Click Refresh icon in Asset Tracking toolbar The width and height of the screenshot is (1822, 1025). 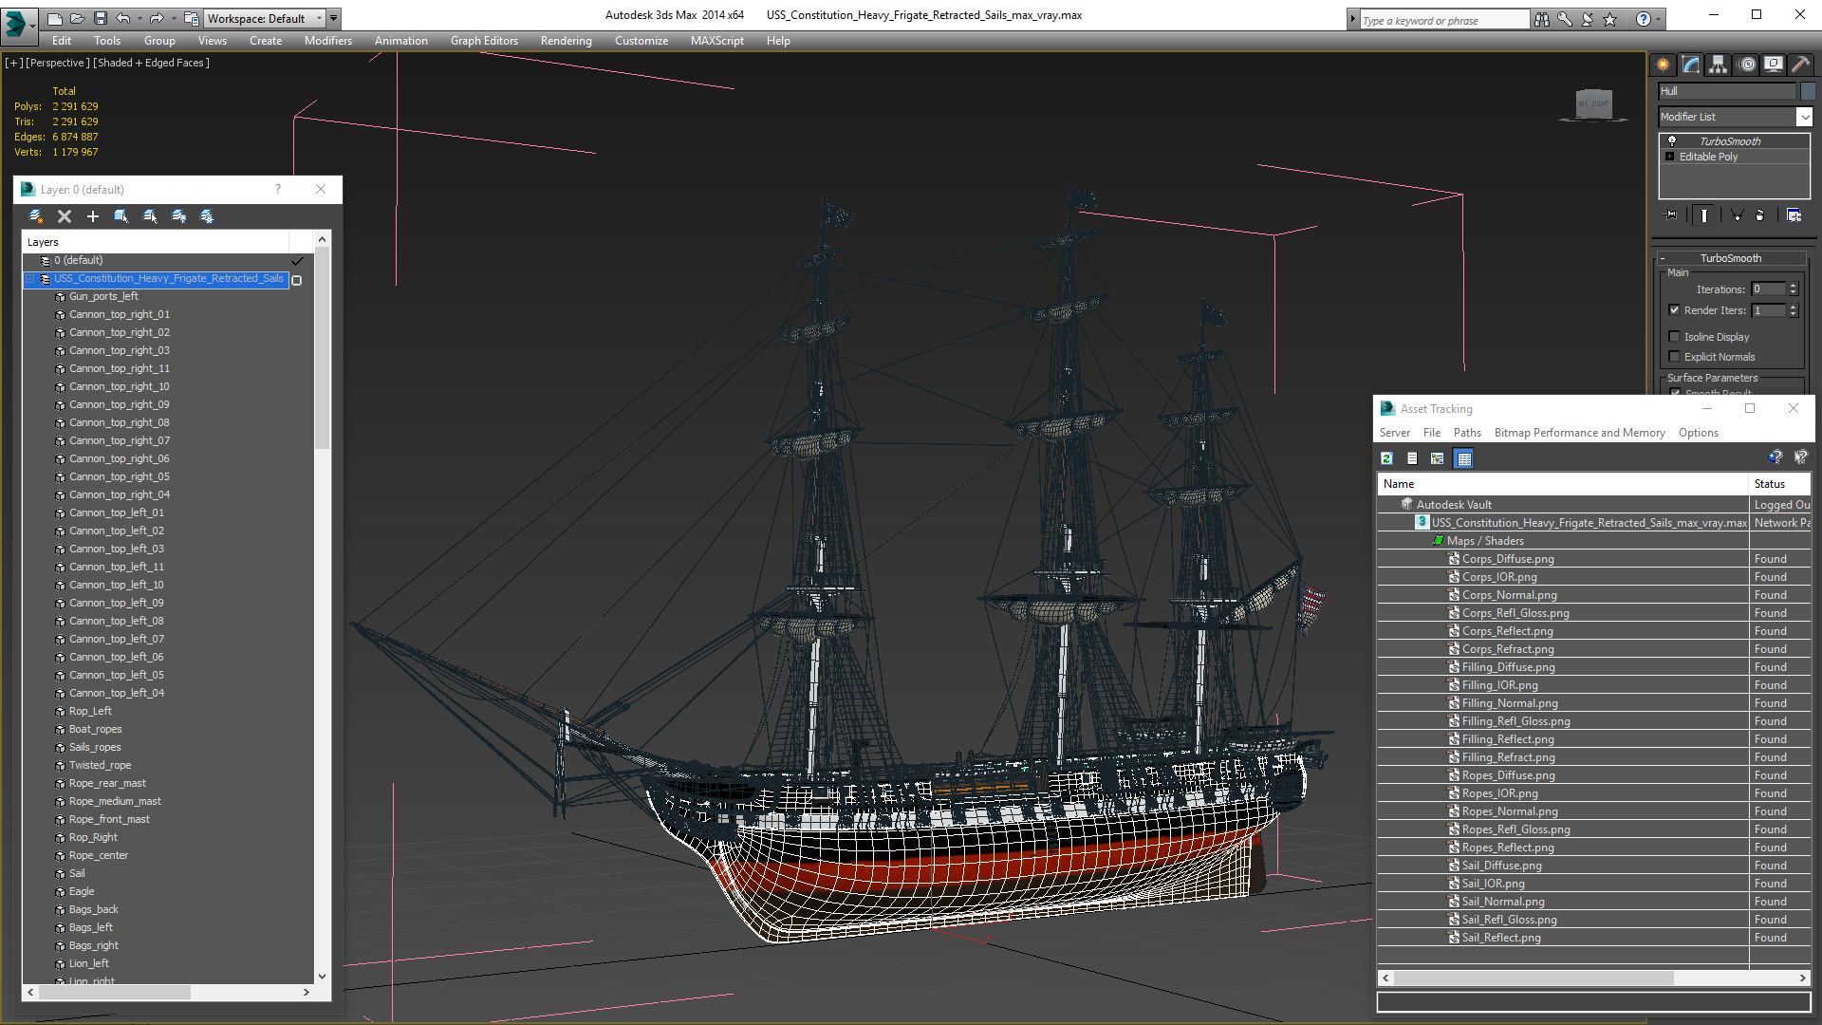pos(1386,458)
